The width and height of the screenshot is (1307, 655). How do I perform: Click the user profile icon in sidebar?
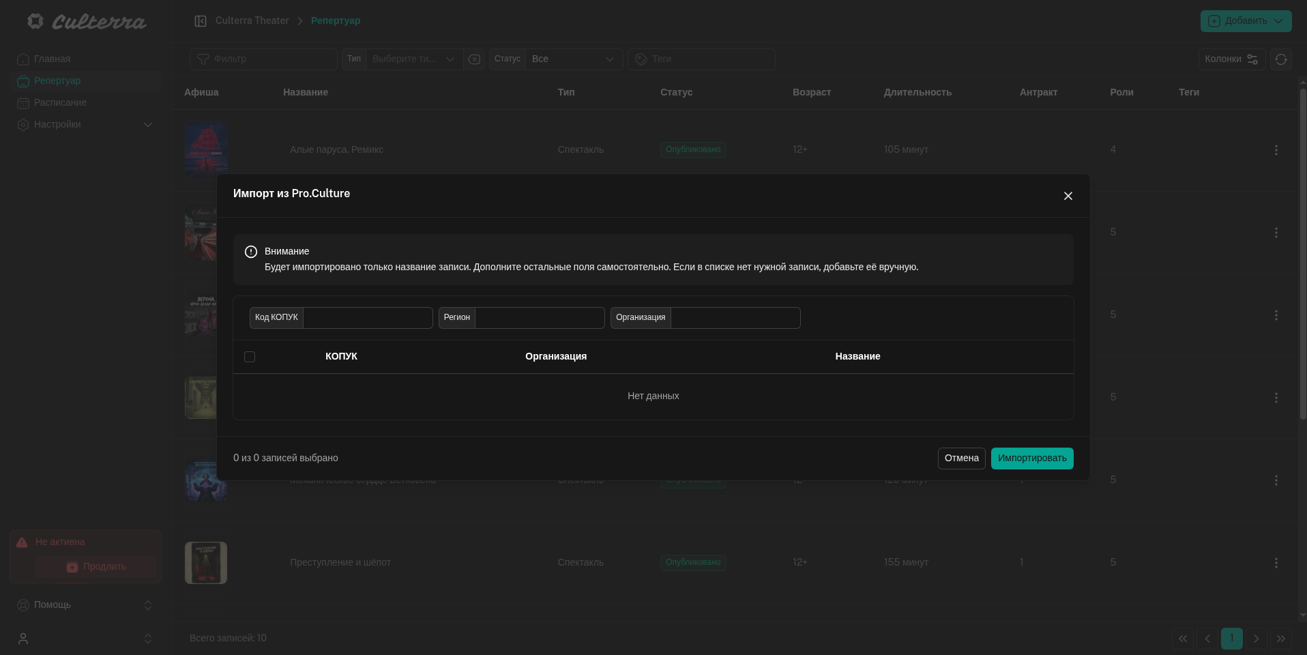point(23,639)
